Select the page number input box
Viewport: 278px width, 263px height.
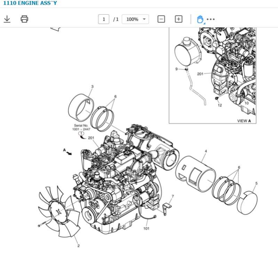point(104,19)
